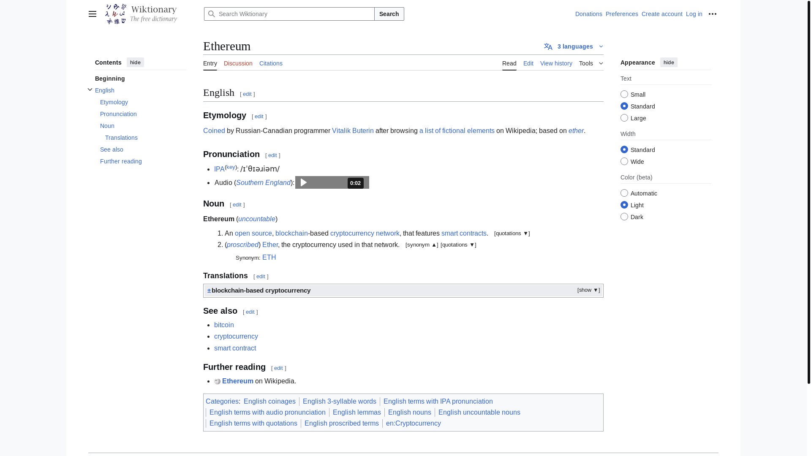Jump to Etymology in contents

(x=114, y=102)
